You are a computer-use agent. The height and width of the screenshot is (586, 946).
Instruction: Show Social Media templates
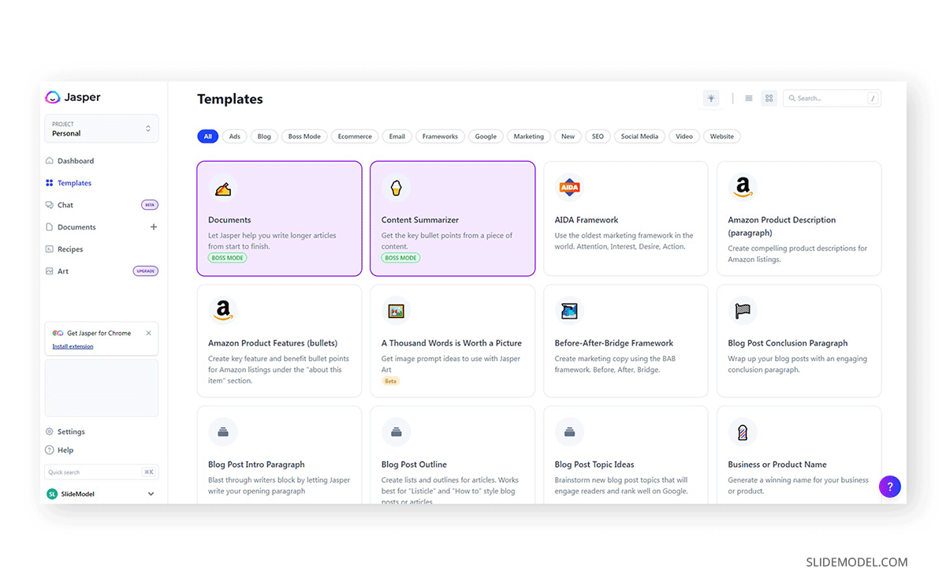[x=639, y=136]
